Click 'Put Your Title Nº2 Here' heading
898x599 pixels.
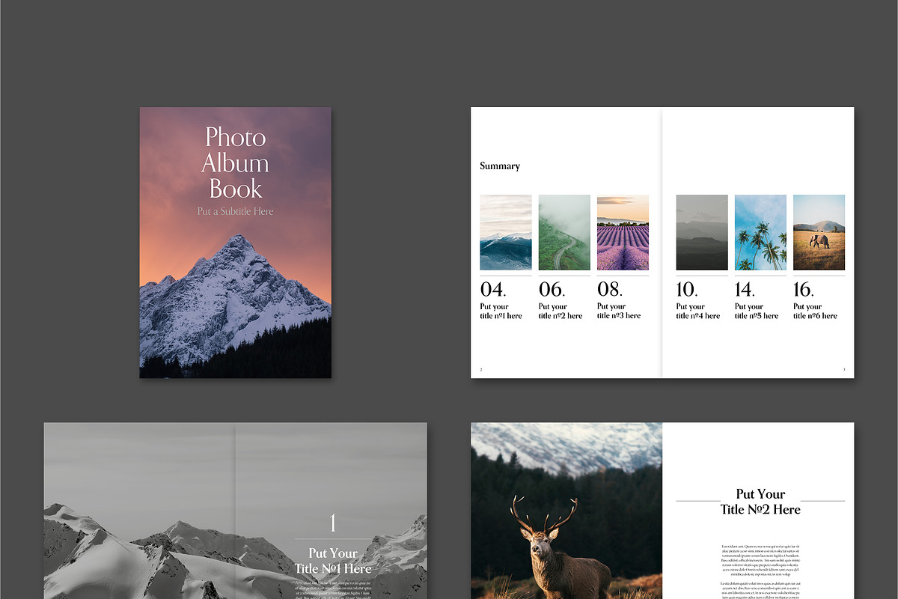pyautogui.click(x=760, y=502)
